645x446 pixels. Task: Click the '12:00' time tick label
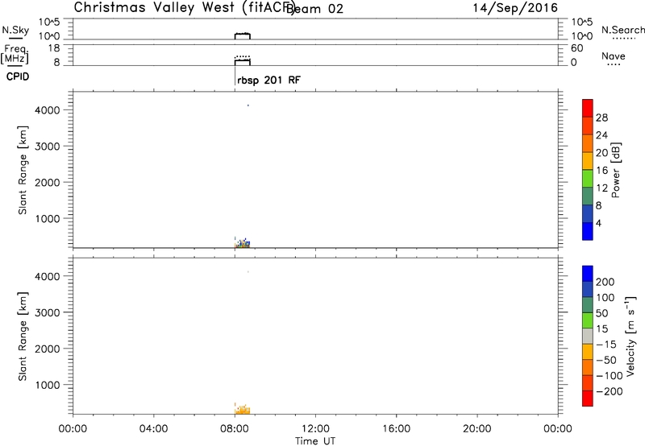coord(315,429)
